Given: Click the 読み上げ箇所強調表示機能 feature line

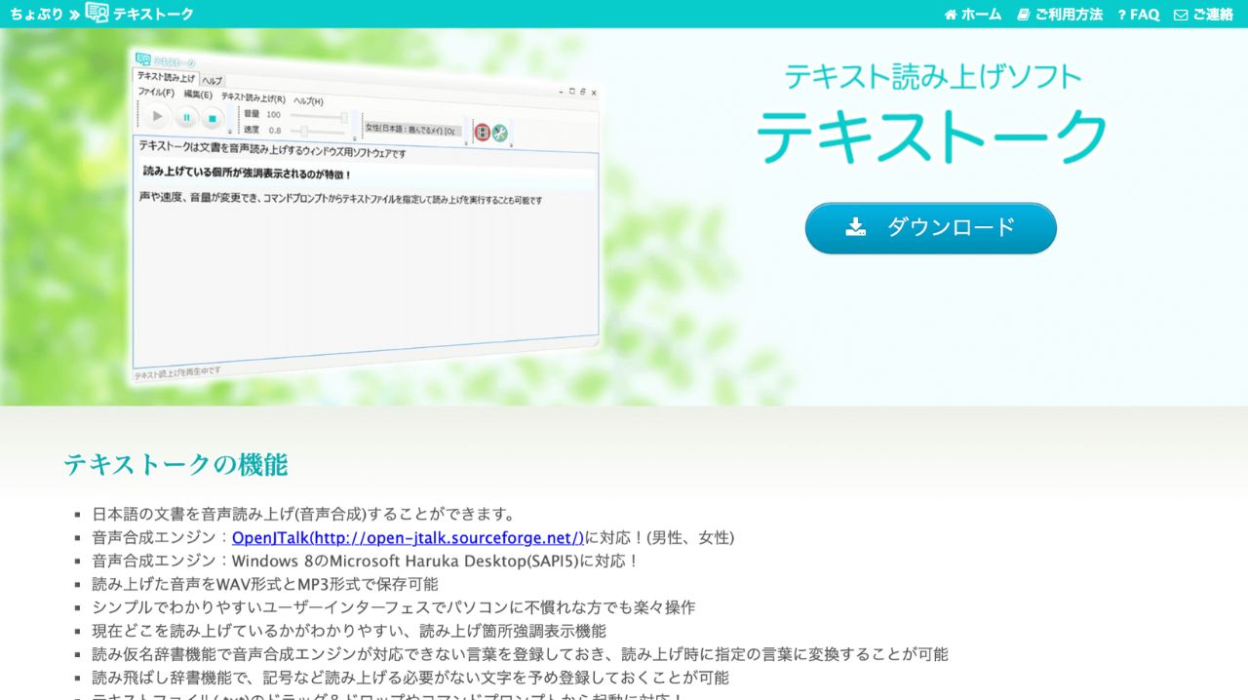Looking at the screenshot, I should click(349, 631).
